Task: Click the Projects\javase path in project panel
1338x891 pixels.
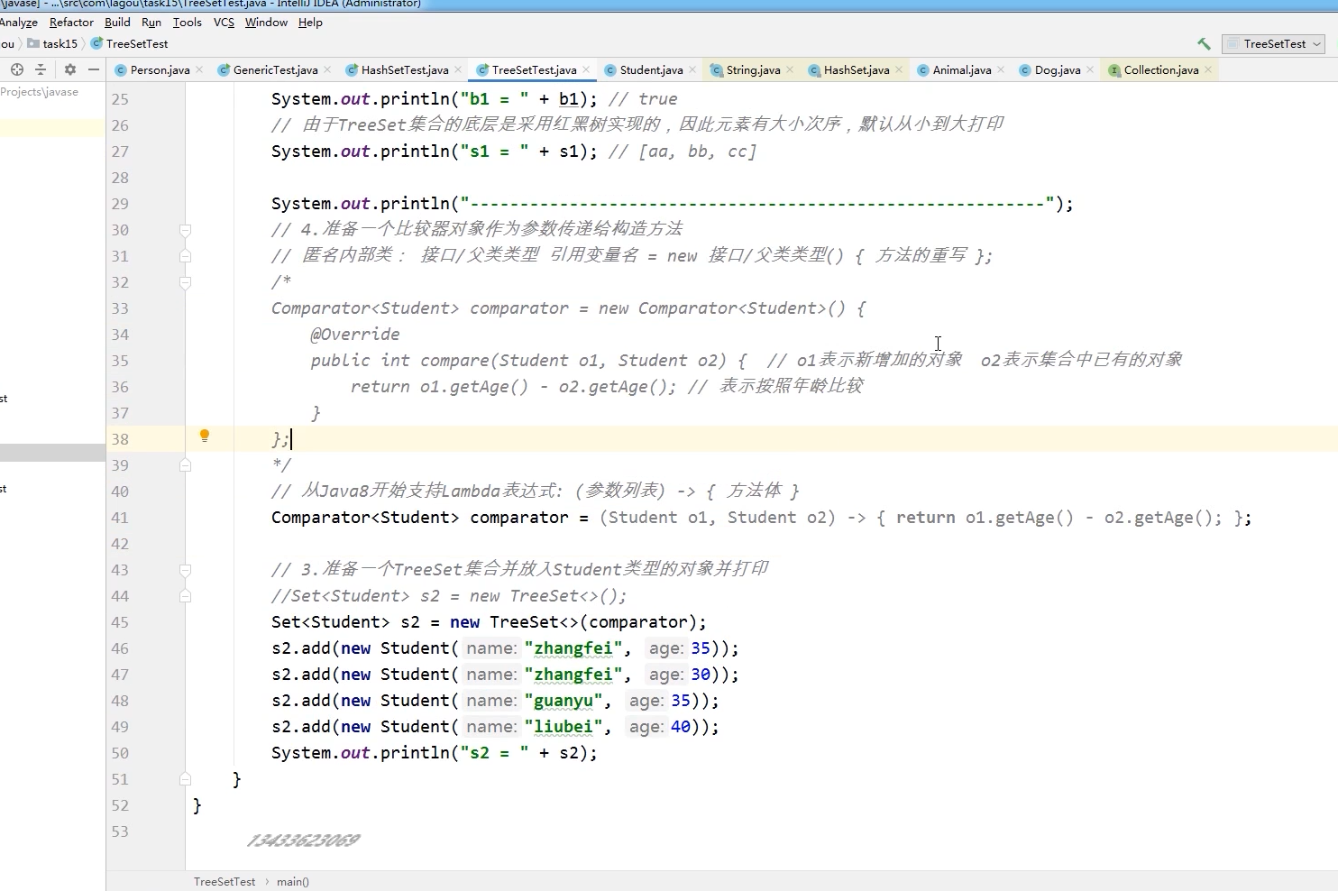Action: pyautogui.click(x=40, y=92)
